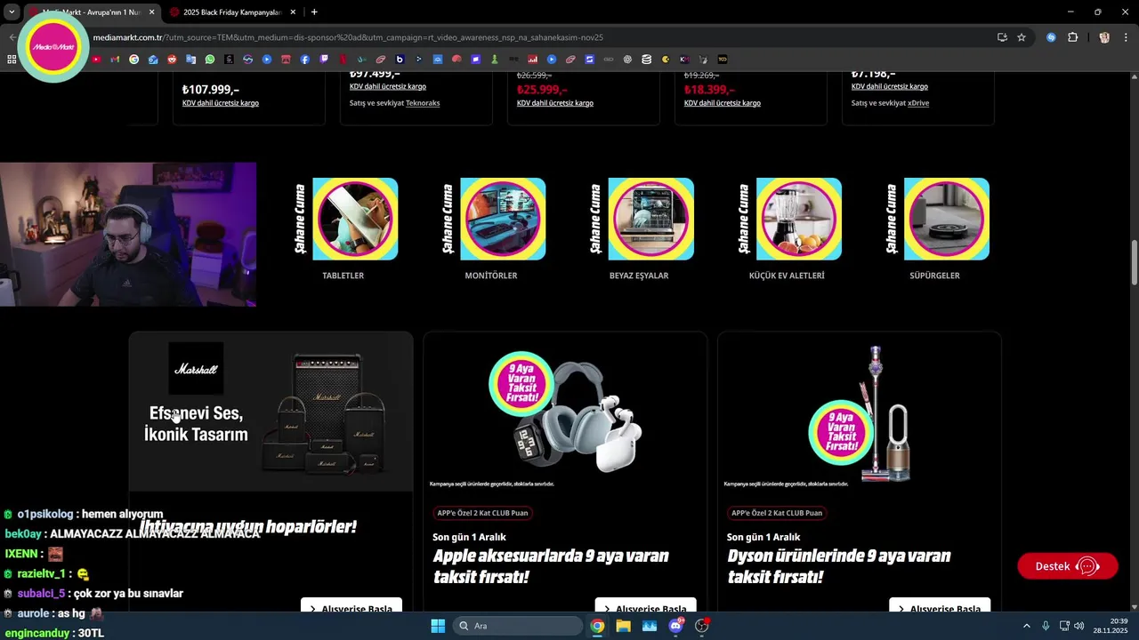
Task: Open the Facebook bookmark icon
Action: 304,60
